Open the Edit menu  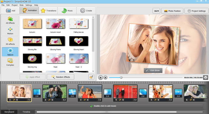pyautogui.click(x=8, y=5)
